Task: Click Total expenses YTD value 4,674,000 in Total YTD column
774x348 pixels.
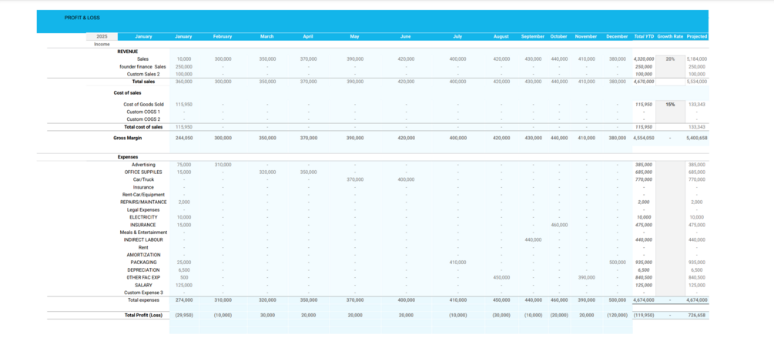Action: click(x=644, y=300)
